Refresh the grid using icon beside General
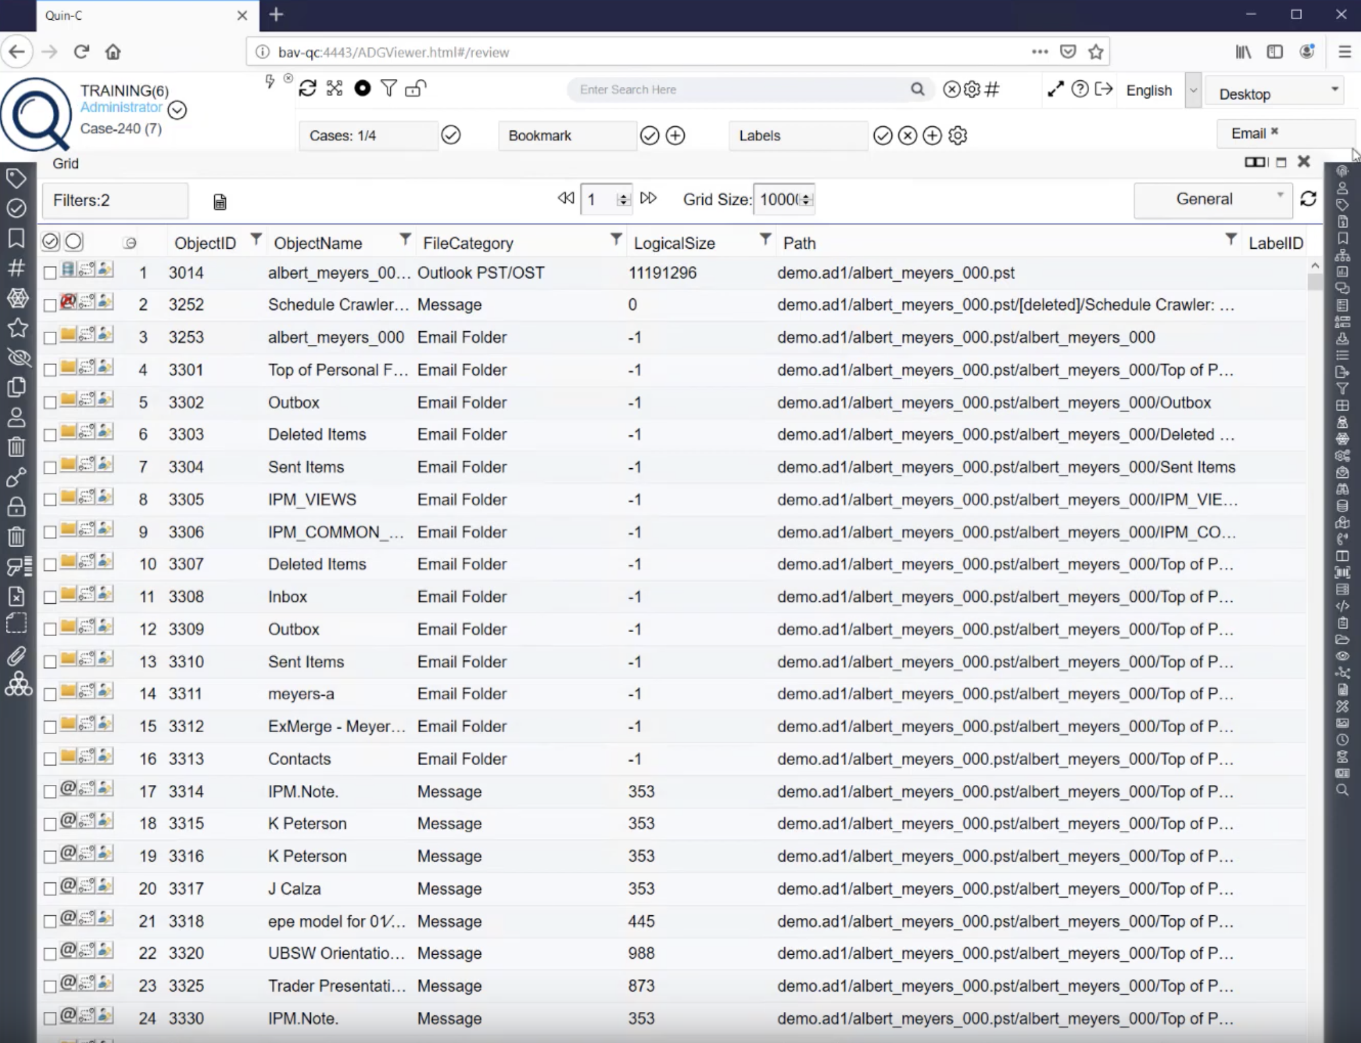The image size is (1361, 1043). point(1308,199)
